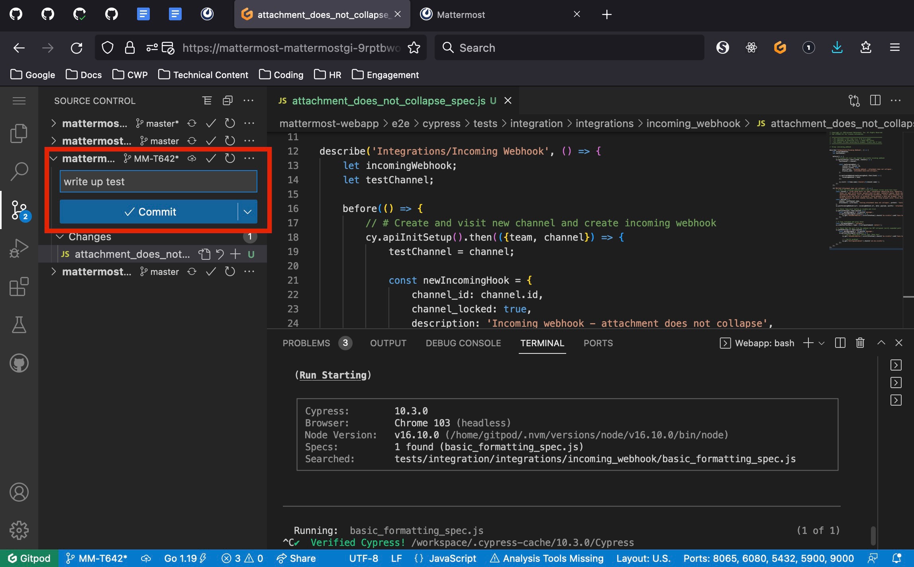Screen dimensions: 914x567
Task: Open the Accounts icon in activity bar
Action: [x=19, y=492]
